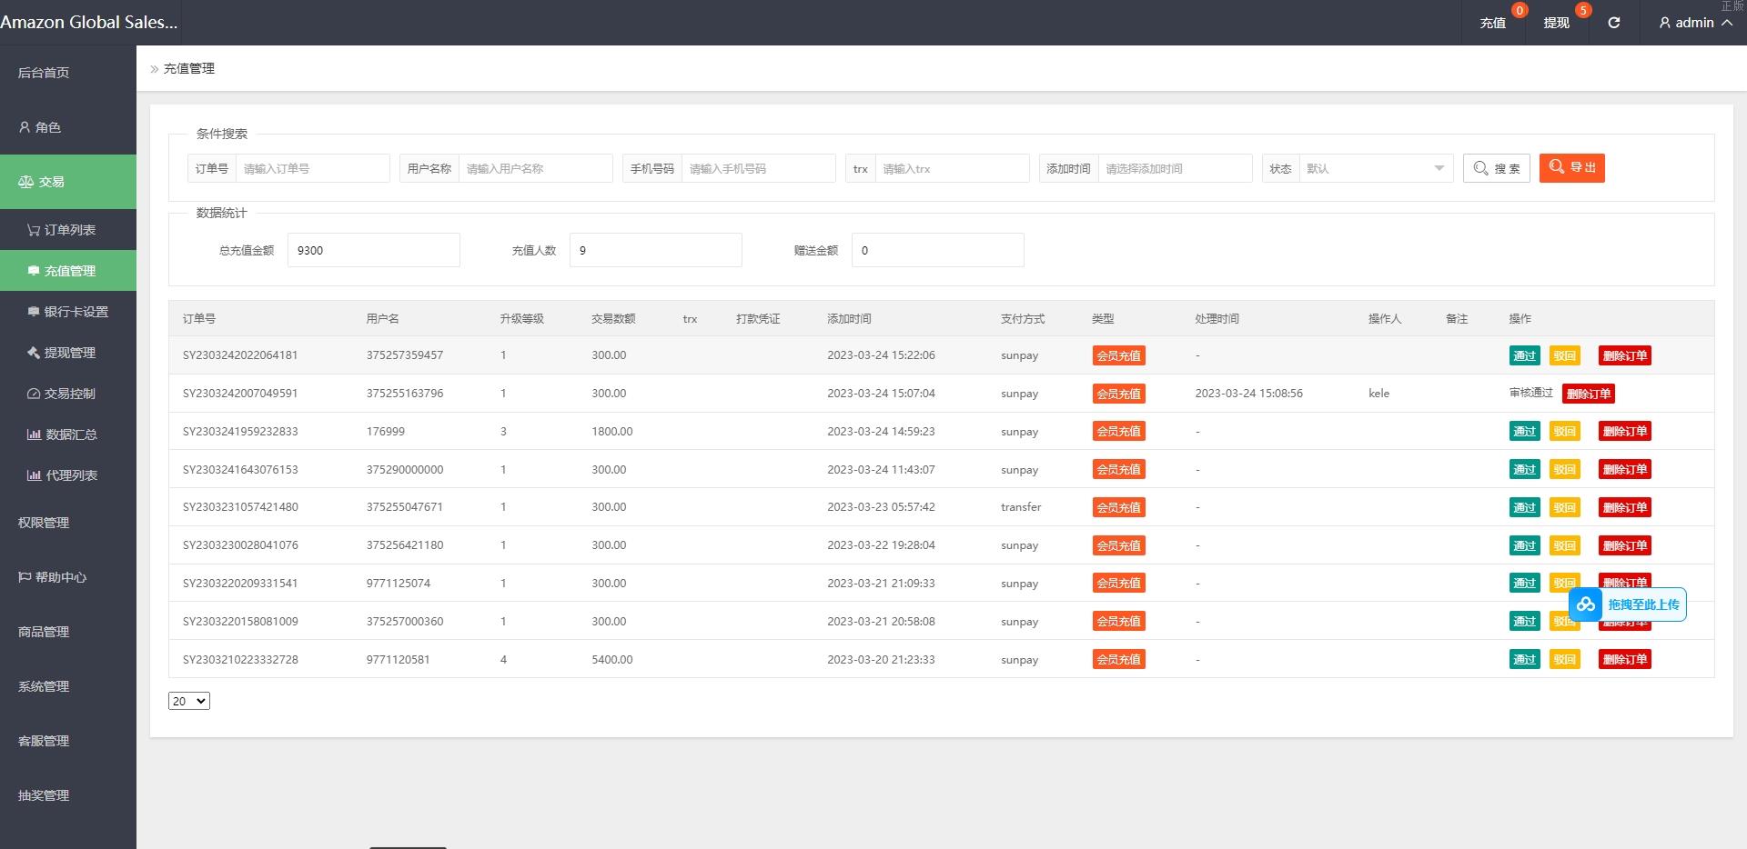Open 订单列表 with the cart icon

pyautogui.click(x=62, y=230)
